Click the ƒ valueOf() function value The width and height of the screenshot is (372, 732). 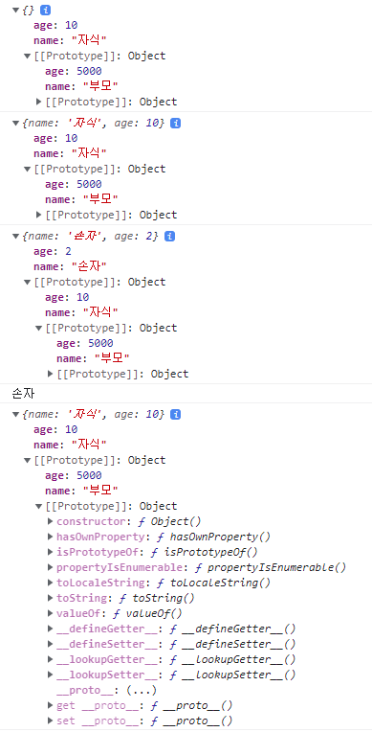149,613
